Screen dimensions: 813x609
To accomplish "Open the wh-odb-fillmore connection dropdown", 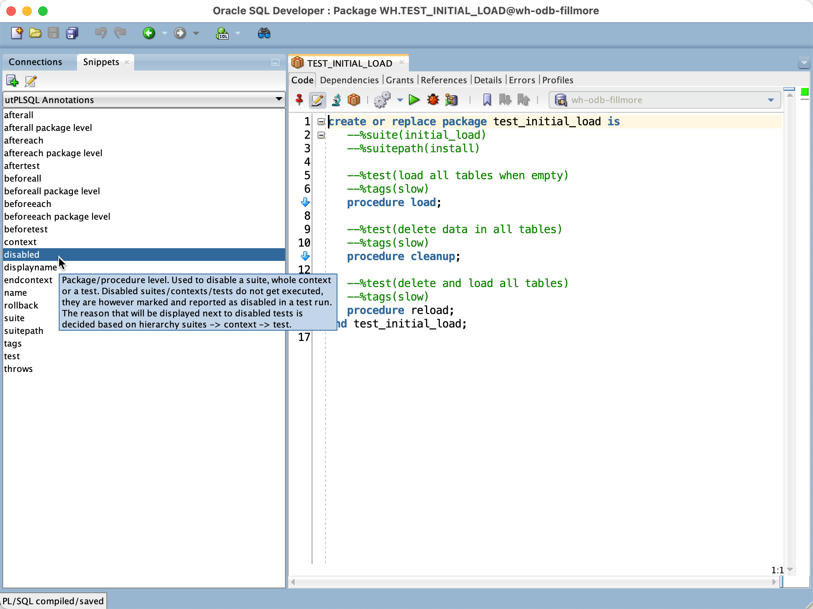I will click(x=769, y=100).
